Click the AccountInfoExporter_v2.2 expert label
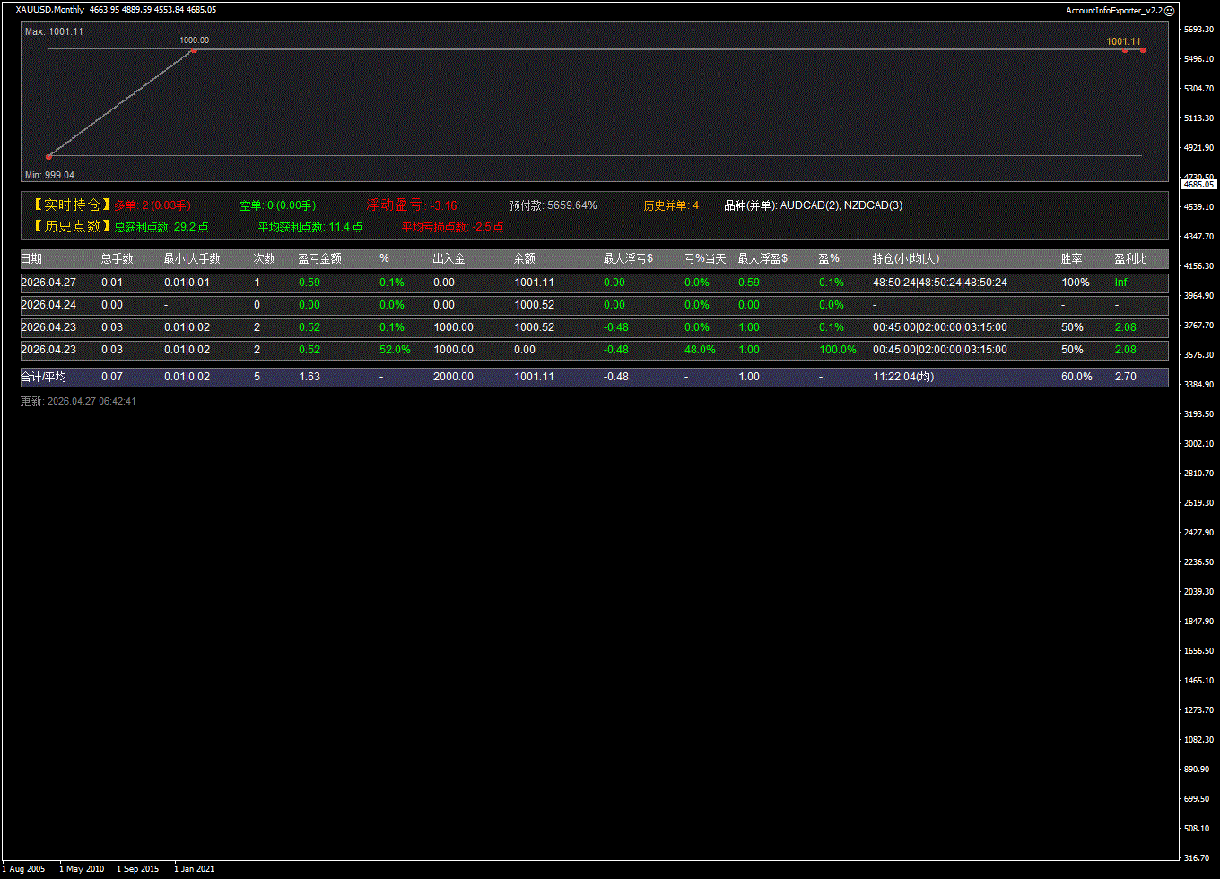 click(x=1114, y=10)
